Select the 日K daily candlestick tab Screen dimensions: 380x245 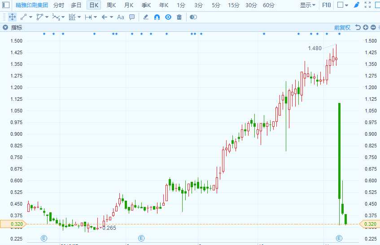coord(94,5)
